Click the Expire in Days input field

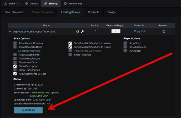(116, 31)
